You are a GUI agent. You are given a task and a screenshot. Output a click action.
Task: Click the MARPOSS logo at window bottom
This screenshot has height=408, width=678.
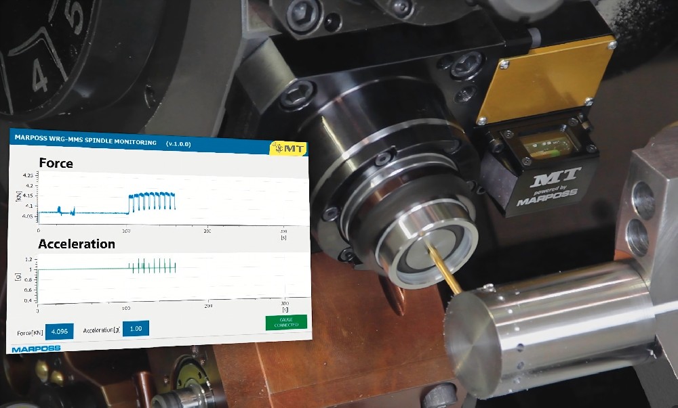tap(36, 348)
